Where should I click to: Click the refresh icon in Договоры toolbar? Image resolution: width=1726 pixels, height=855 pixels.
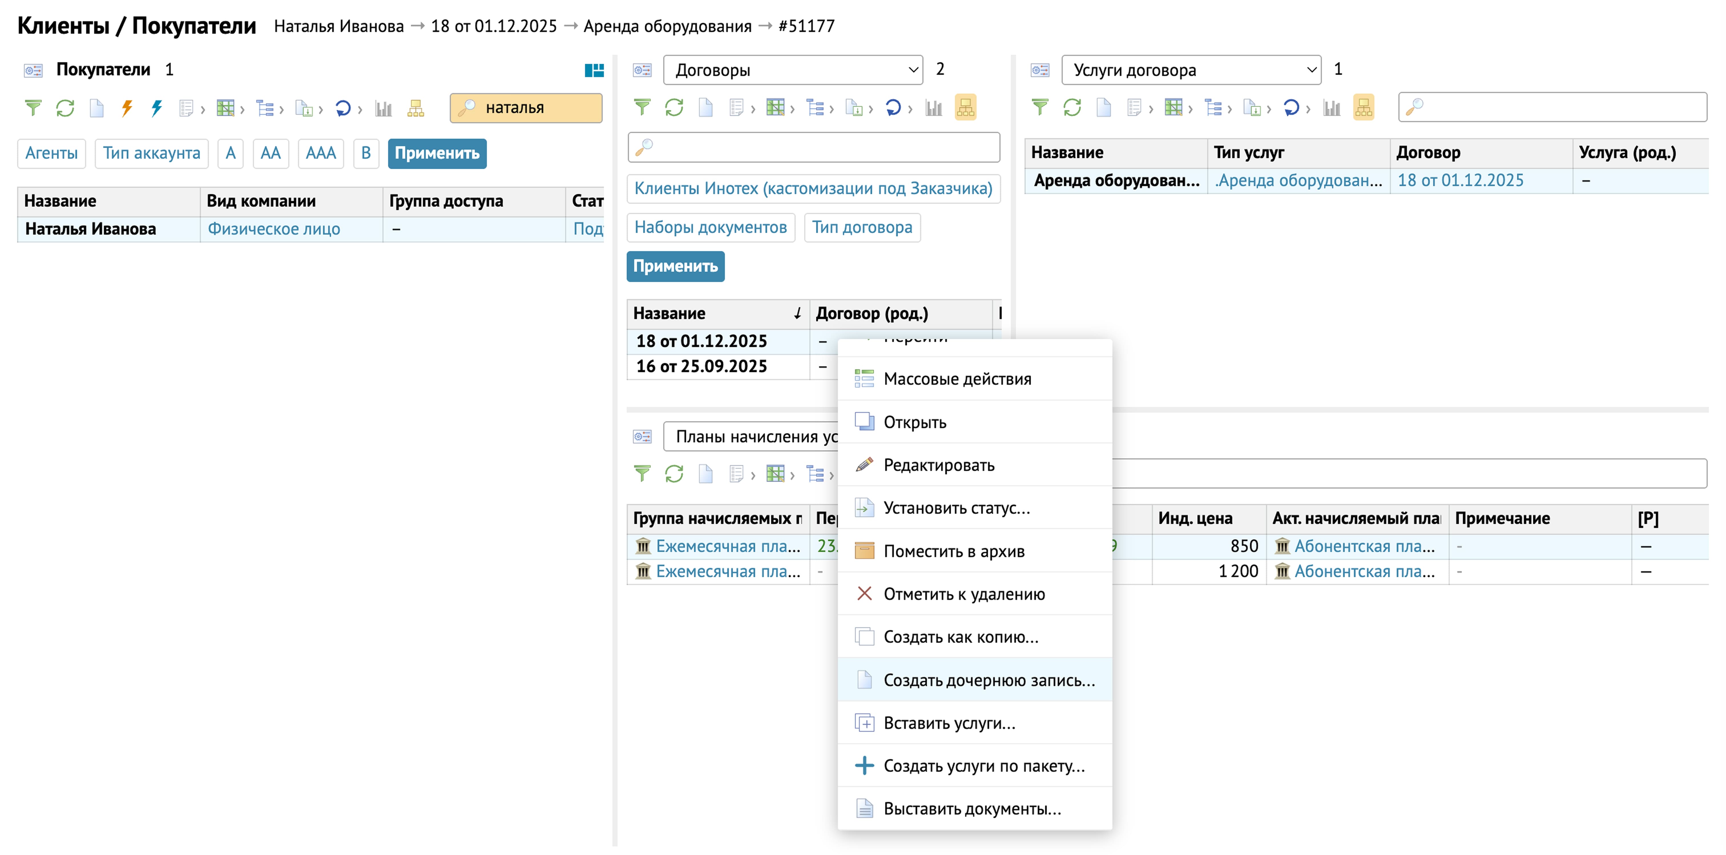point(674,108)
